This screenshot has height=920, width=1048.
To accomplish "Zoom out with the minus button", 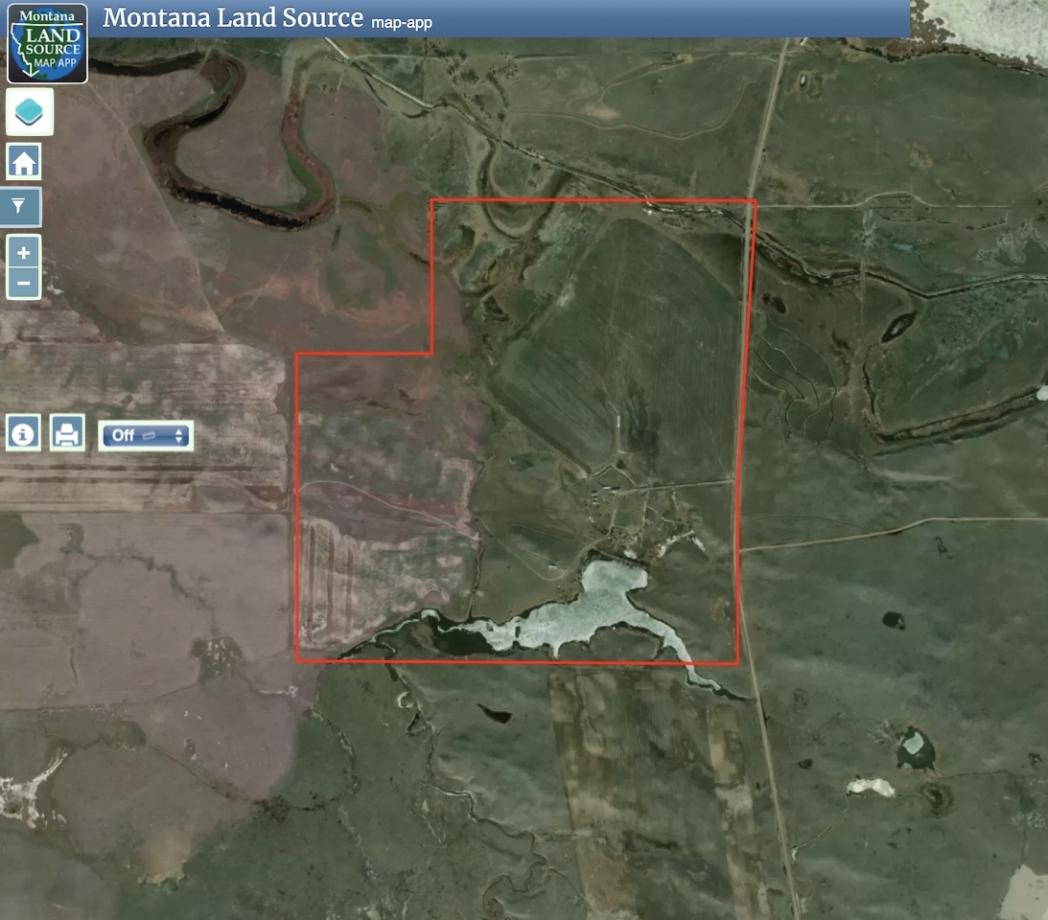I will (24, 283).
